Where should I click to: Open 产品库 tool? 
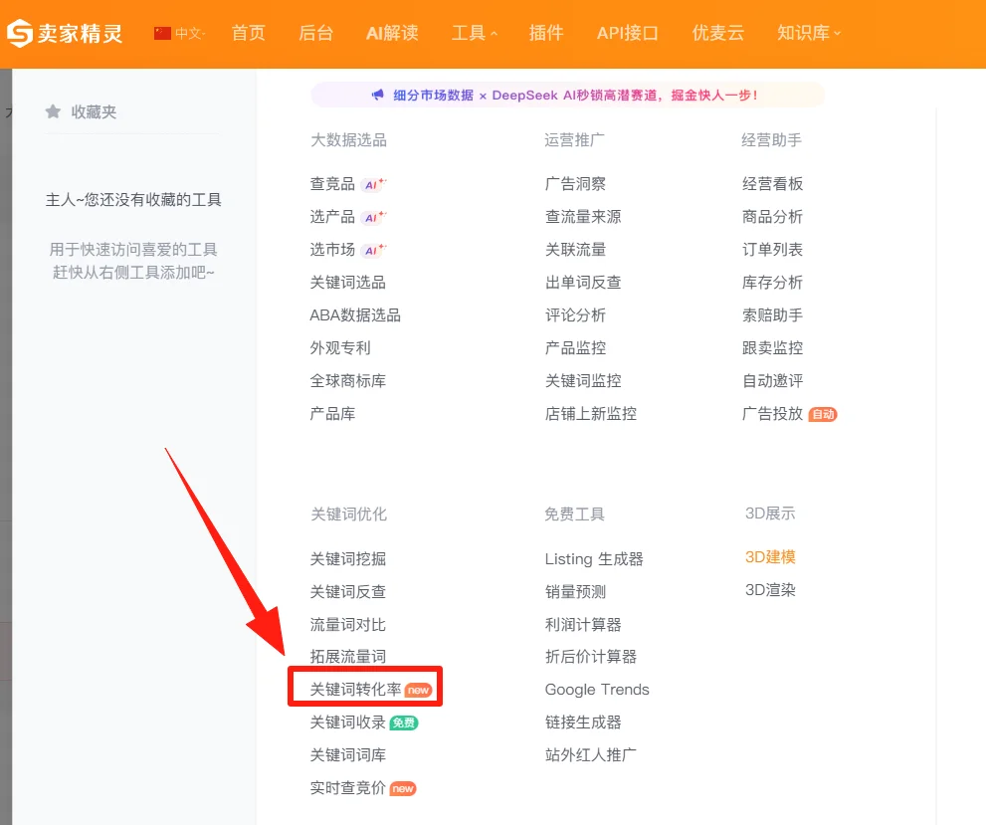click(332, 413)
